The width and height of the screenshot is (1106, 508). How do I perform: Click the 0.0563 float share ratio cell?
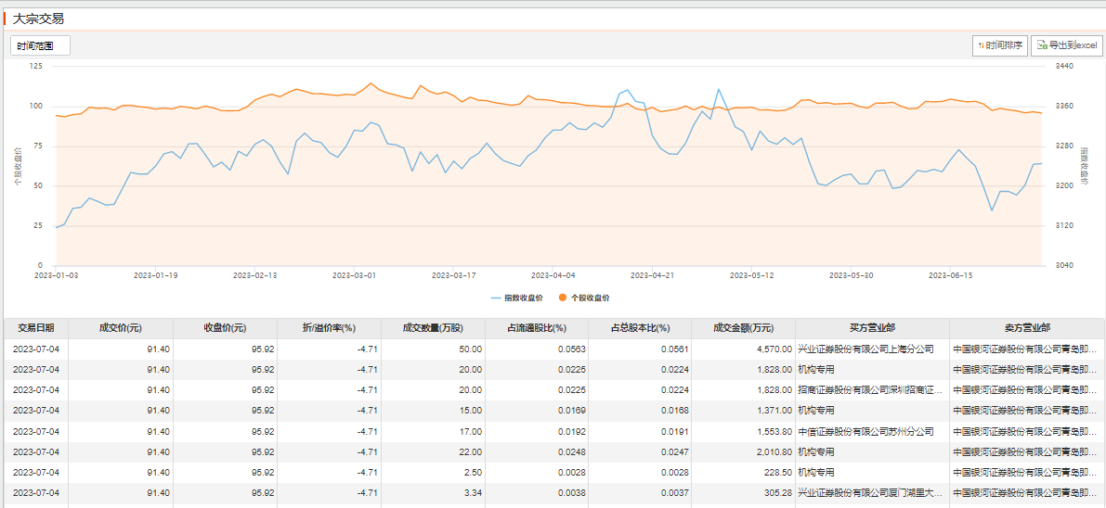coord(537,349)
